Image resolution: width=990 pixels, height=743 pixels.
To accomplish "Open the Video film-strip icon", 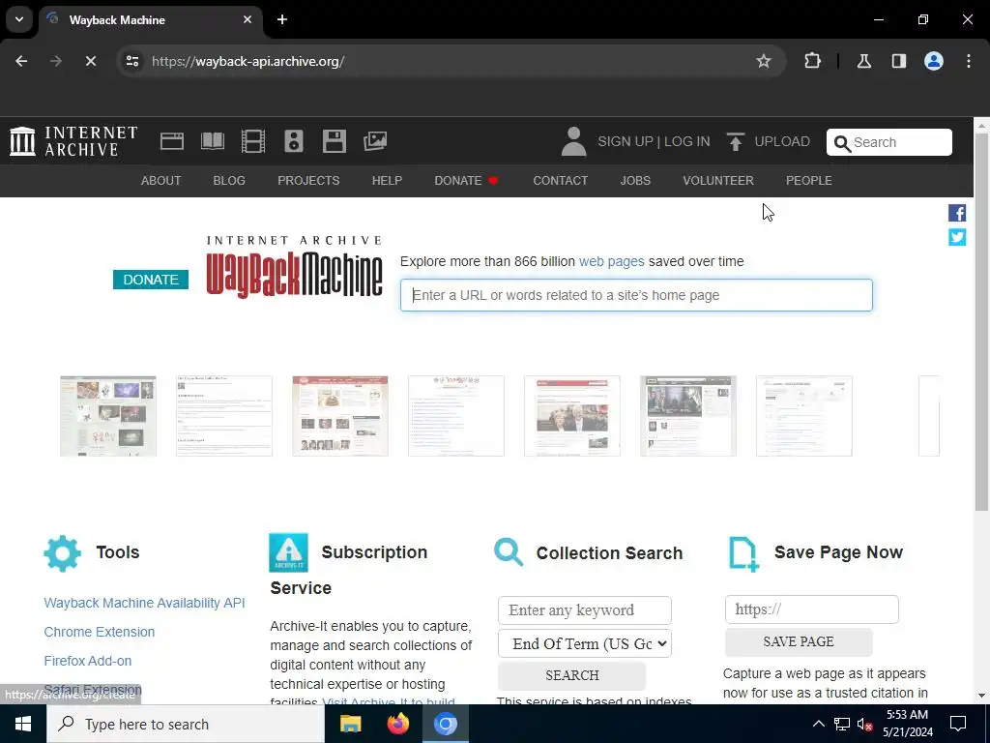I will 253,141.
